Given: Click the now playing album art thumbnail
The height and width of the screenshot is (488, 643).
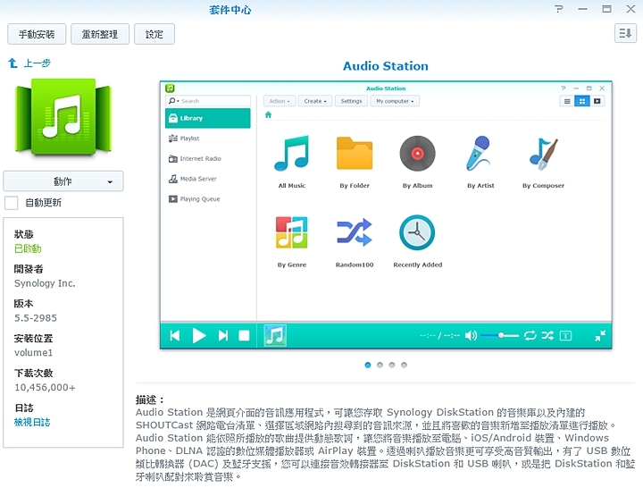Looking at the screenshot, I should 275,336.
